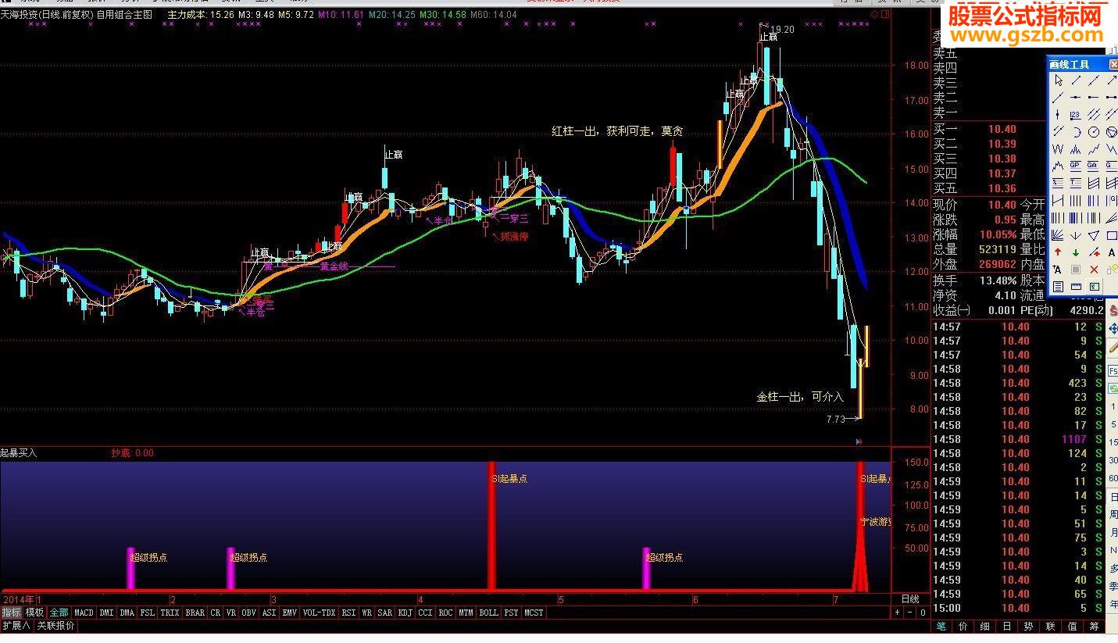This screenshot has height=643, width=1118.
Task: Select the red up-arrow marker tool
Action: pos(1058,252)
